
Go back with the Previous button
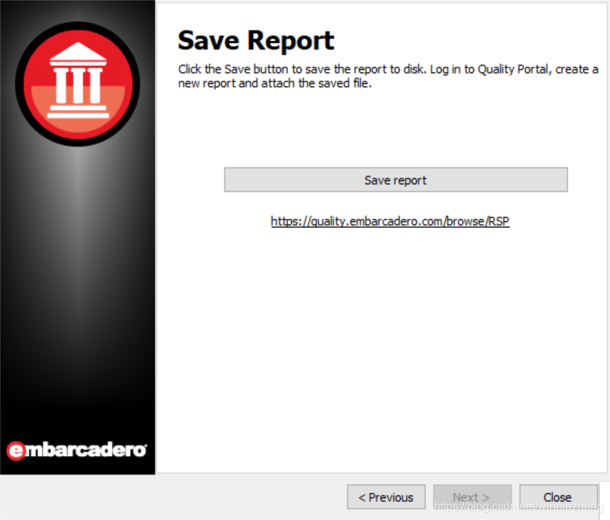pos(386,497)
